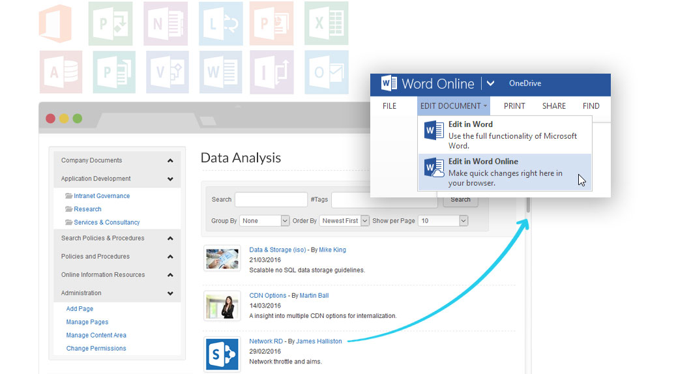Open the Group By dropdown
The image size is (676, 374).
[264, 221]
